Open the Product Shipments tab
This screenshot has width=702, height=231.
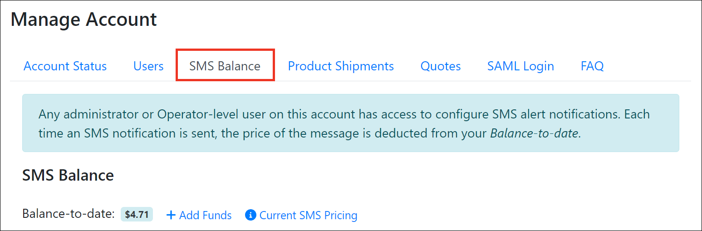[x=341, y=66]
